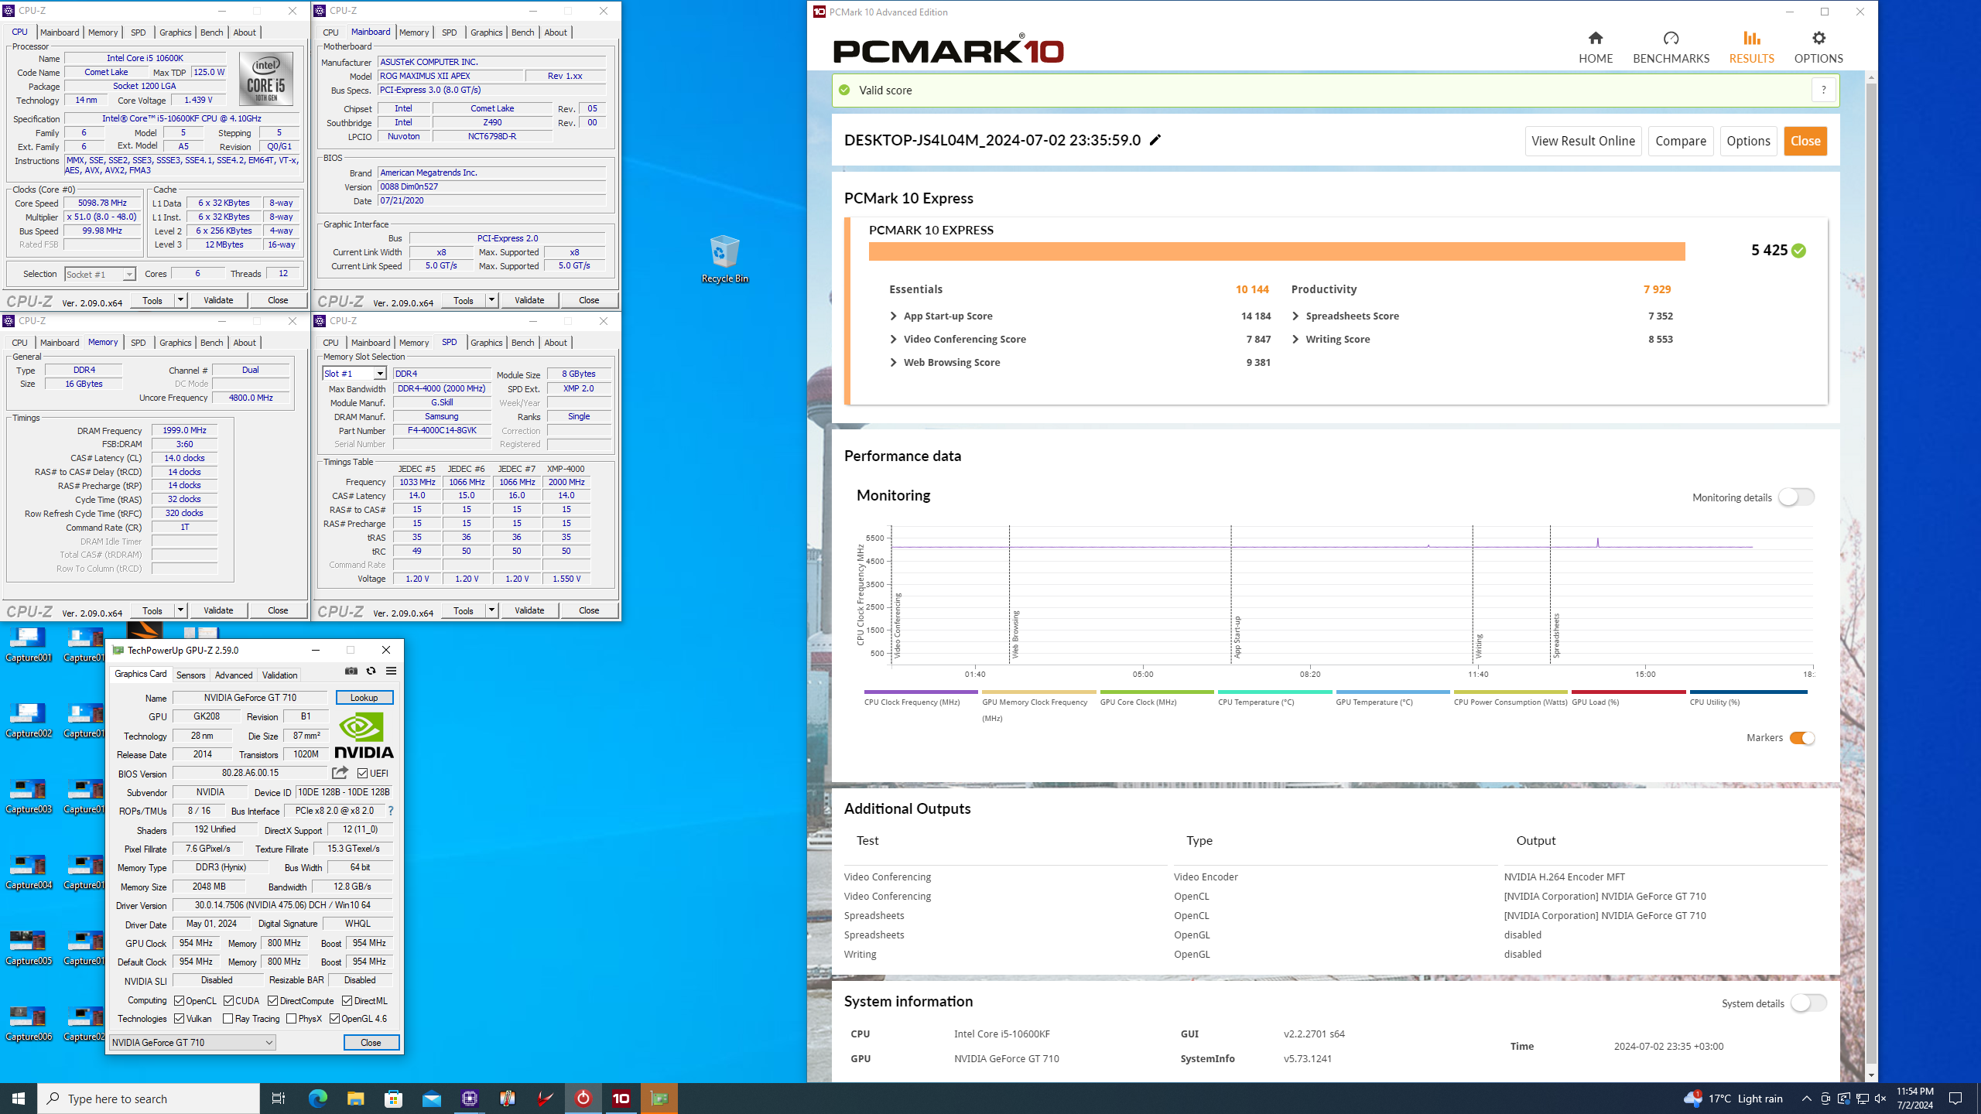Switch to PCMark 10 taskbar icon
The height and width of the screenshot is (1114, 1981).
(621, 1098)
